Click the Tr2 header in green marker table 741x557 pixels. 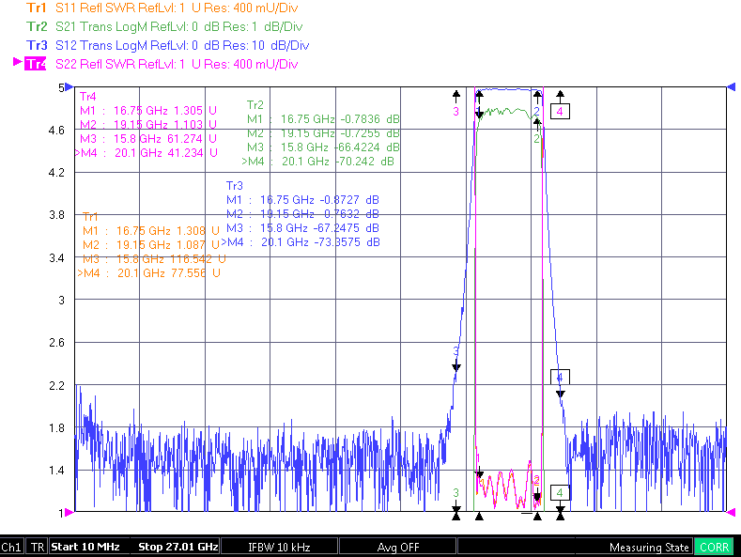255,105
